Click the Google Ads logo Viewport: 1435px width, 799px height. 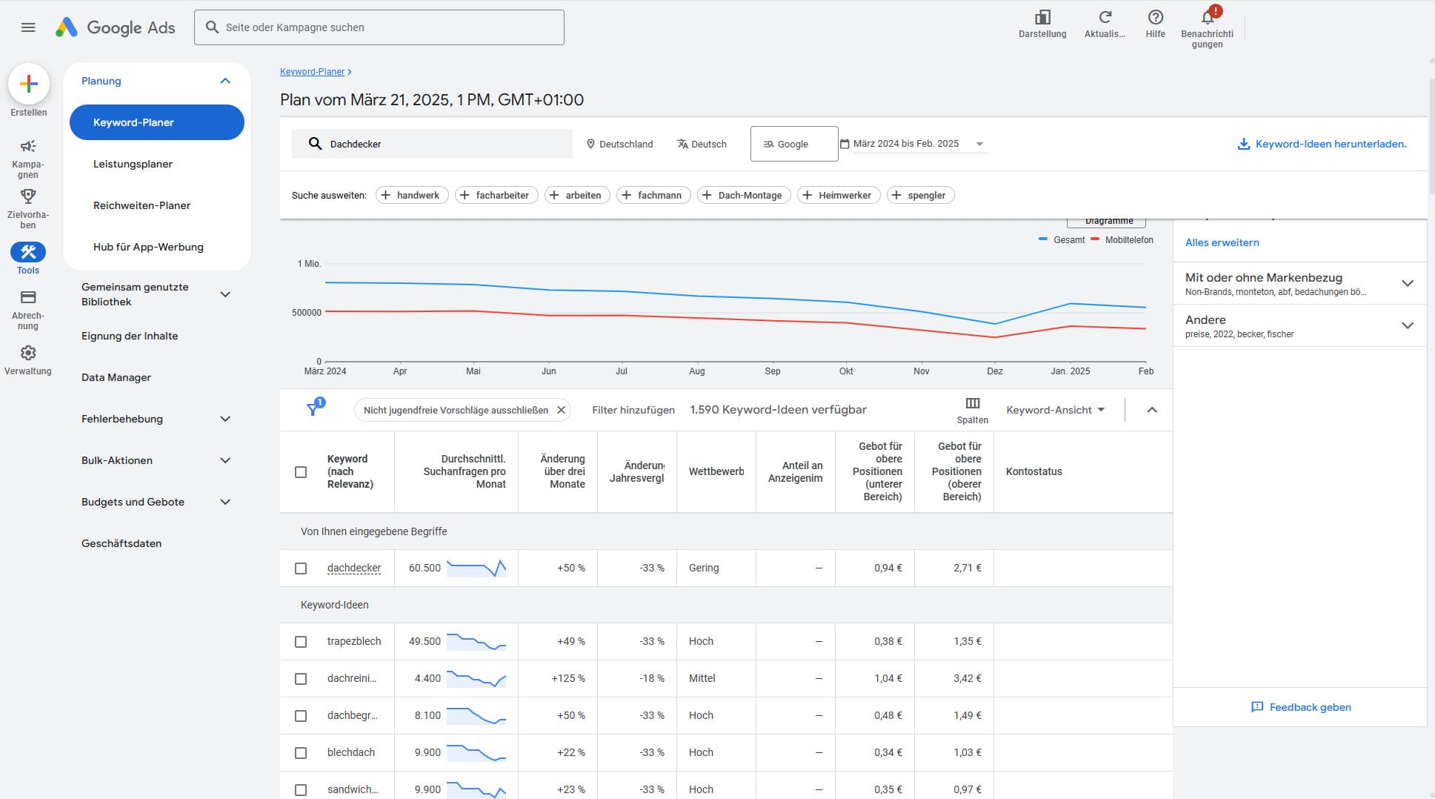coord(116,27)
